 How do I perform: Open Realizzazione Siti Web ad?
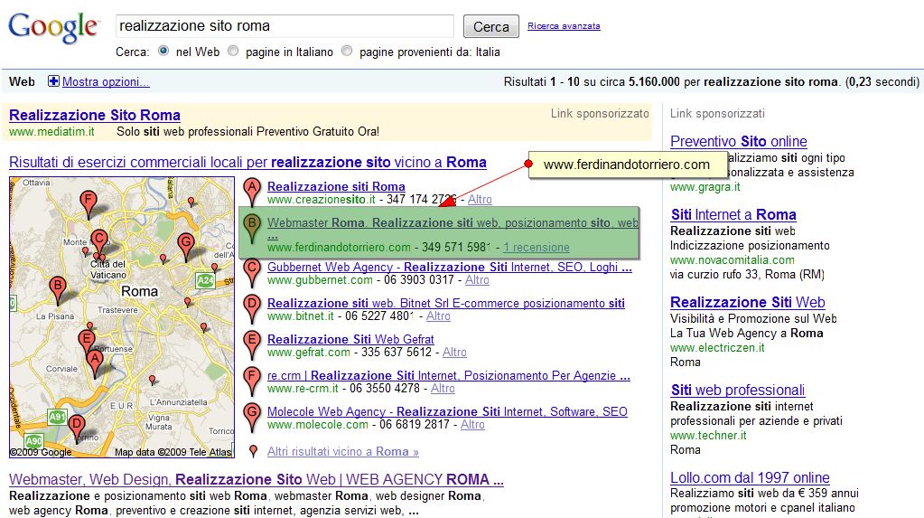coord(747,303)
